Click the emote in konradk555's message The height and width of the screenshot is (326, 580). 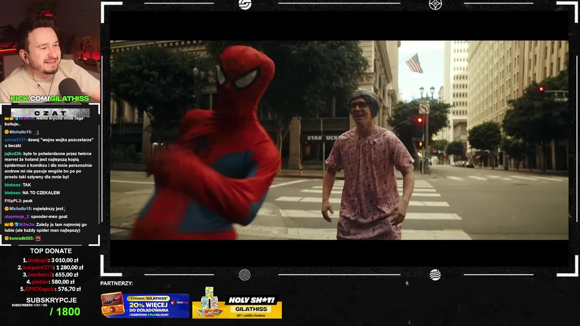click(38, 238)
